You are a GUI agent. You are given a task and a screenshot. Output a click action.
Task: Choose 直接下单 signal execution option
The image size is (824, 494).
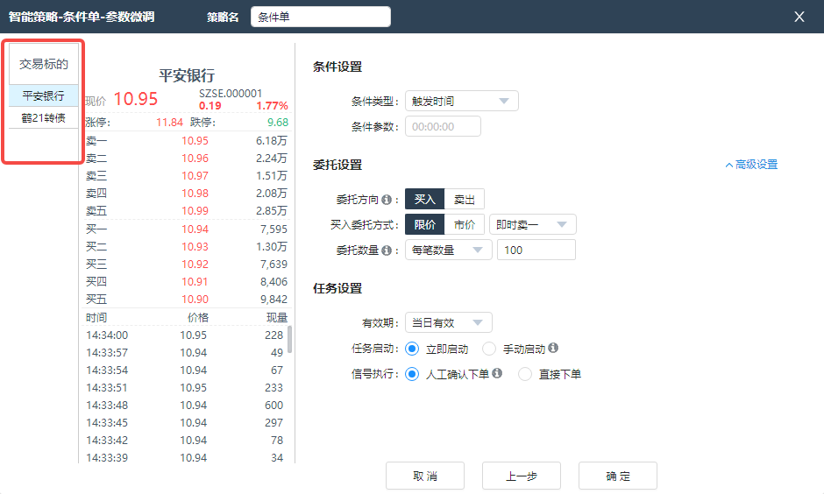525,374
